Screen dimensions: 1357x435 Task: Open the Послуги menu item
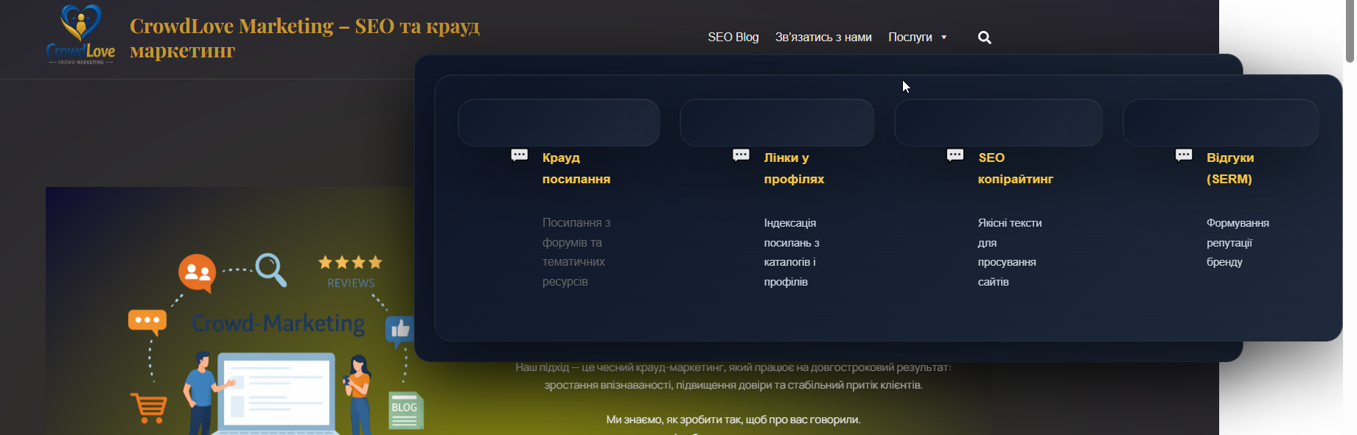[910, 37]
